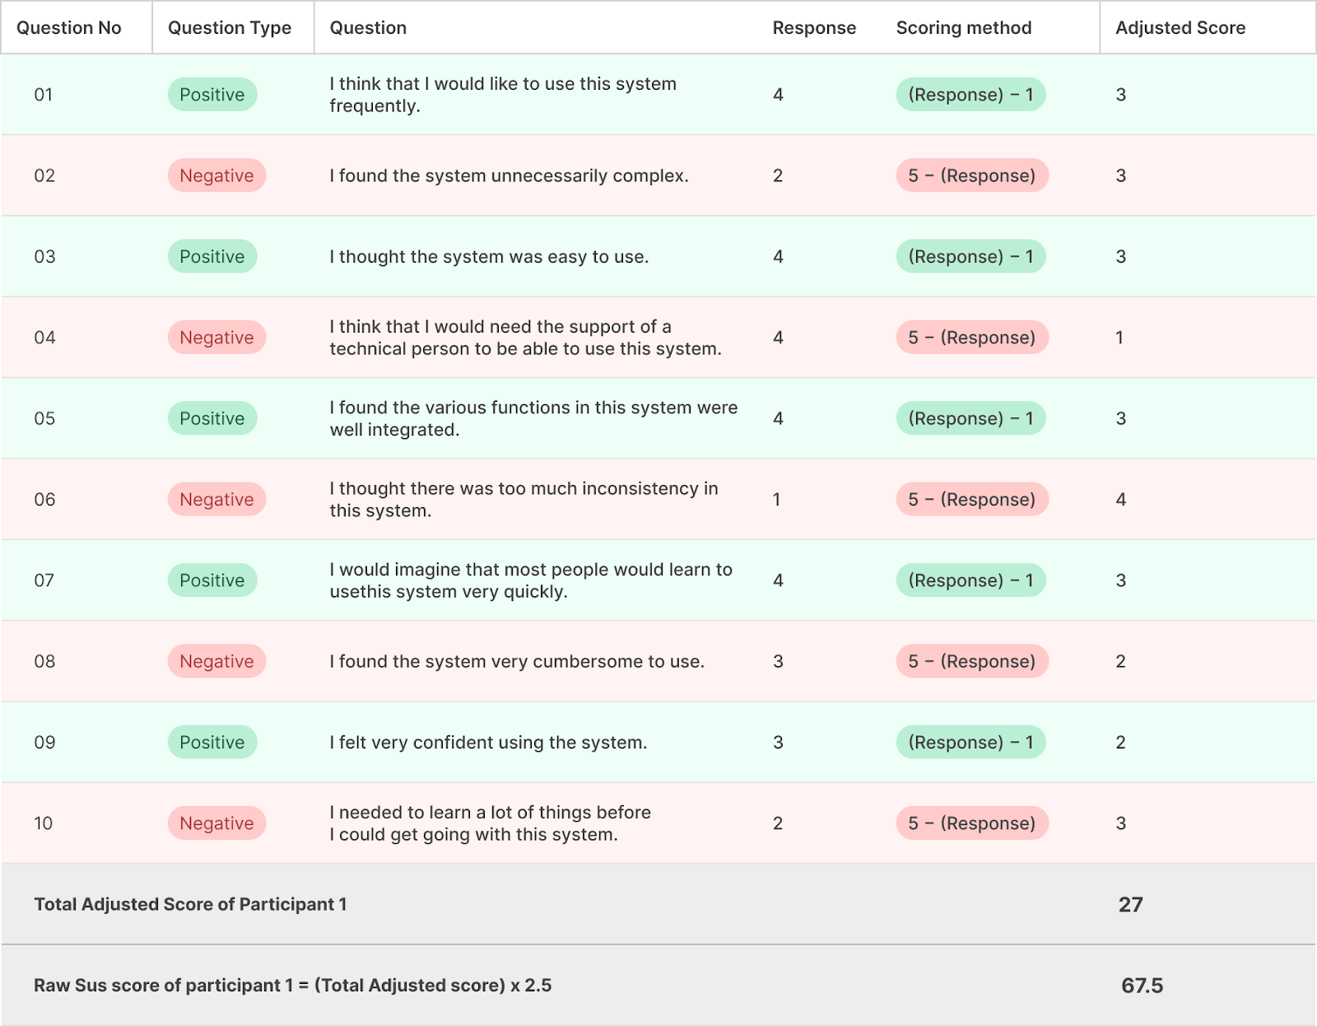Select the Positive badge for question 05

[212, 417]
